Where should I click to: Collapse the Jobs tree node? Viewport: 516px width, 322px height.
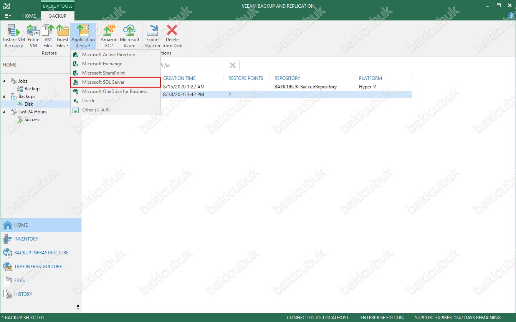coord(4,81)
